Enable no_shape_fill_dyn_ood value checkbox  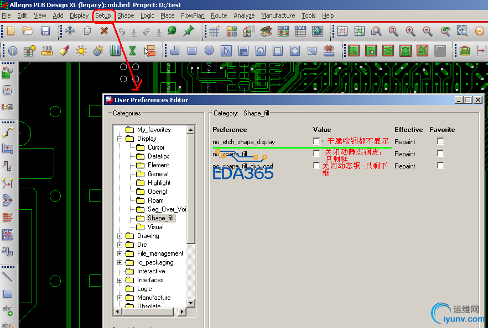point(316,165)
